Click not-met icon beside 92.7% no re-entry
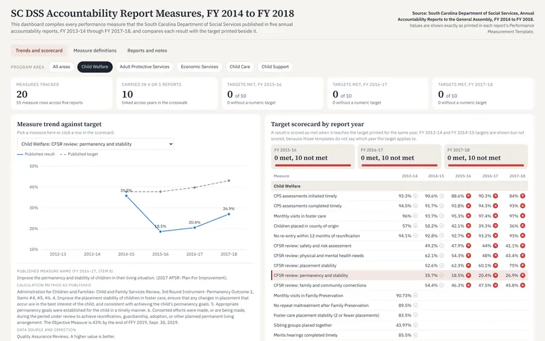545x341 pixels. pyautogui.click(x=469, y=235)
